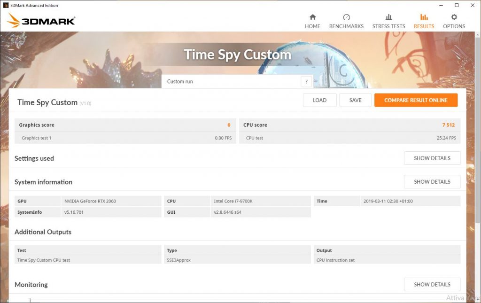
Task: Click the Stress Tests bar chart icon
Action: pyautogui.click(x=388, y=17)
